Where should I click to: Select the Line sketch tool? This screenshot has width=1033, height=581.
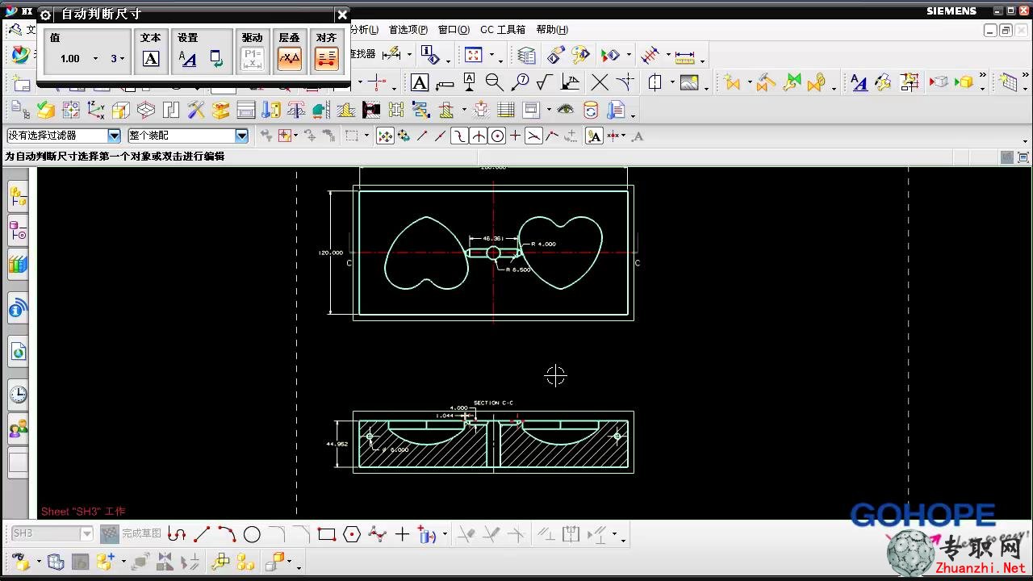coord(202,534)
